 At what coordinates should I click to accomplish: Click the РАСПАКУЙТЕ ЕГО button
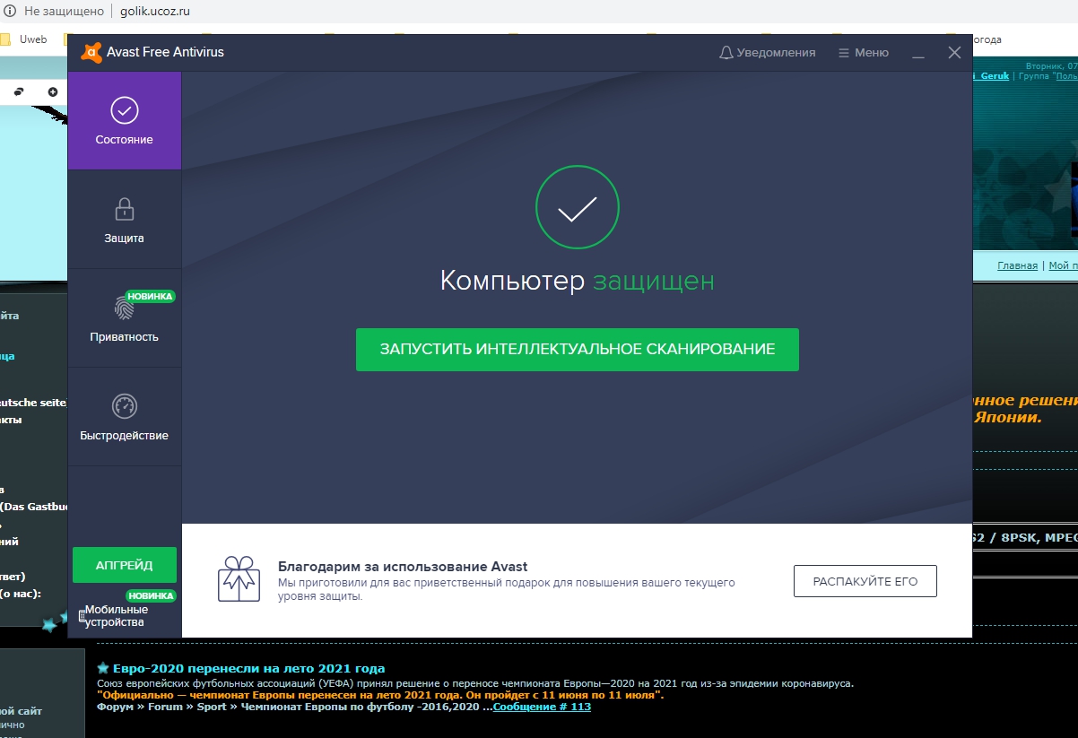865,581
